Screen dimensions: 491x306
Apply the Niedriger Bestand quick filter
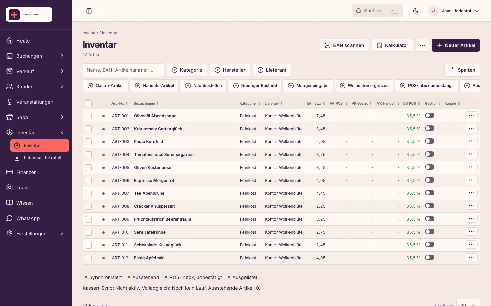coord(255,86)
